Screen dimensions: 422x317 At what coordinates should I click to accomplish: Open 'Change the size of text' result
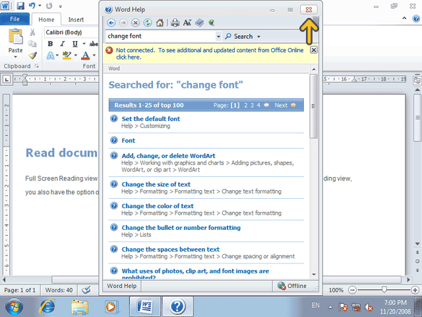pyautogui.click(x=156, y=184)
